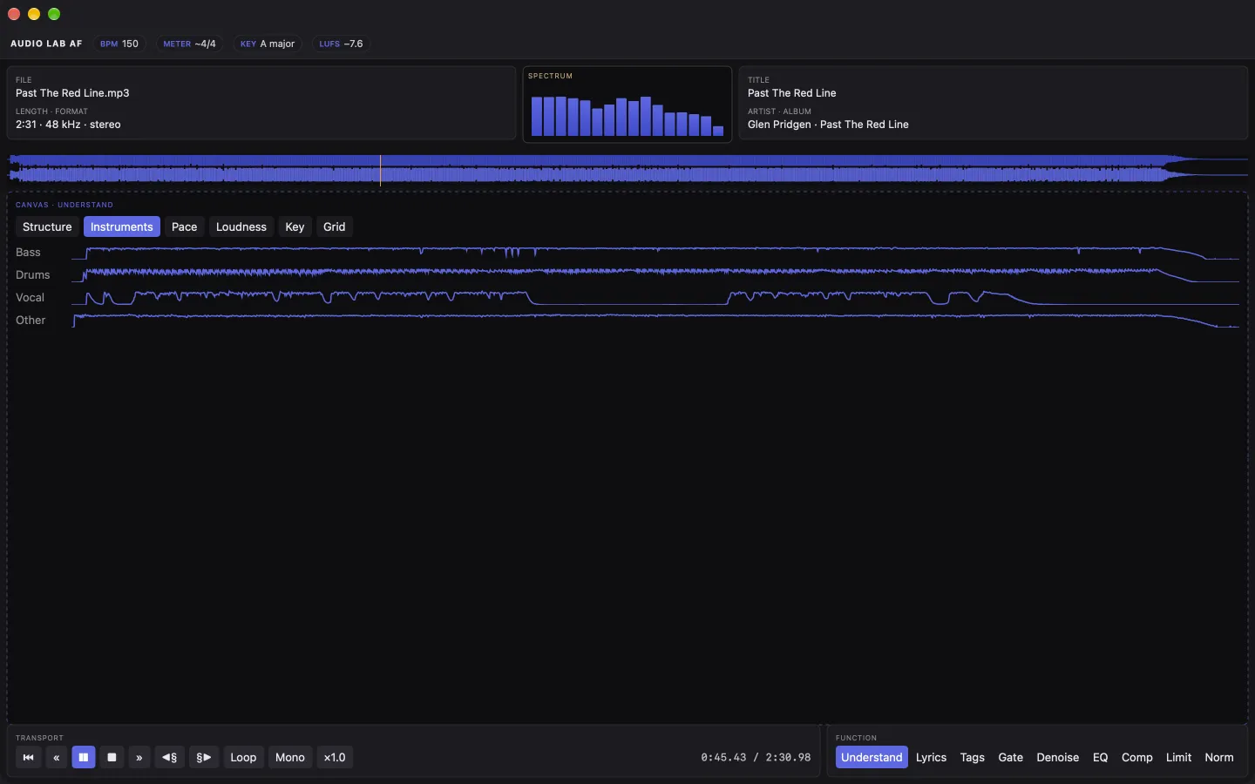Select the EQ function
The height and width of the screenshot is (784, 1255).
click(x=1101, y=757)
